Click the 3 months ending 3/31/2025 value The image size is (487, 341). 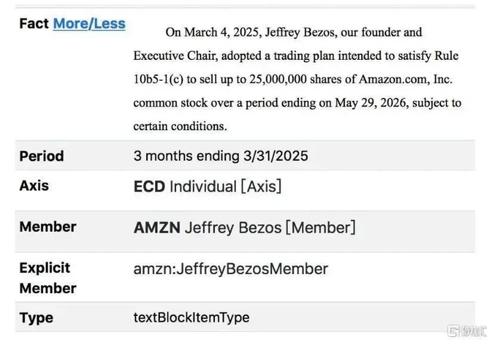point(221,156)
